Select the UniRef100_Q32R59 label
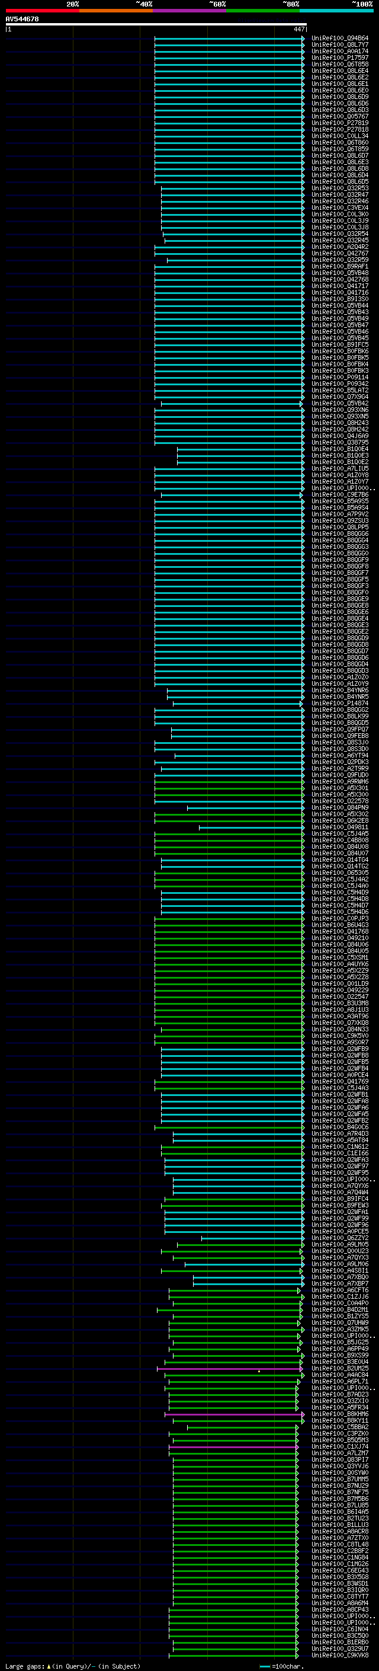The image size is (379, 1671). coord(339,260)
